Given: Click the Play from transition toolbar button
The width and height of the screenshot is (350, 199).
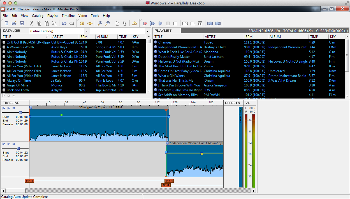Looking at the screenshot, I should [152, 23].
